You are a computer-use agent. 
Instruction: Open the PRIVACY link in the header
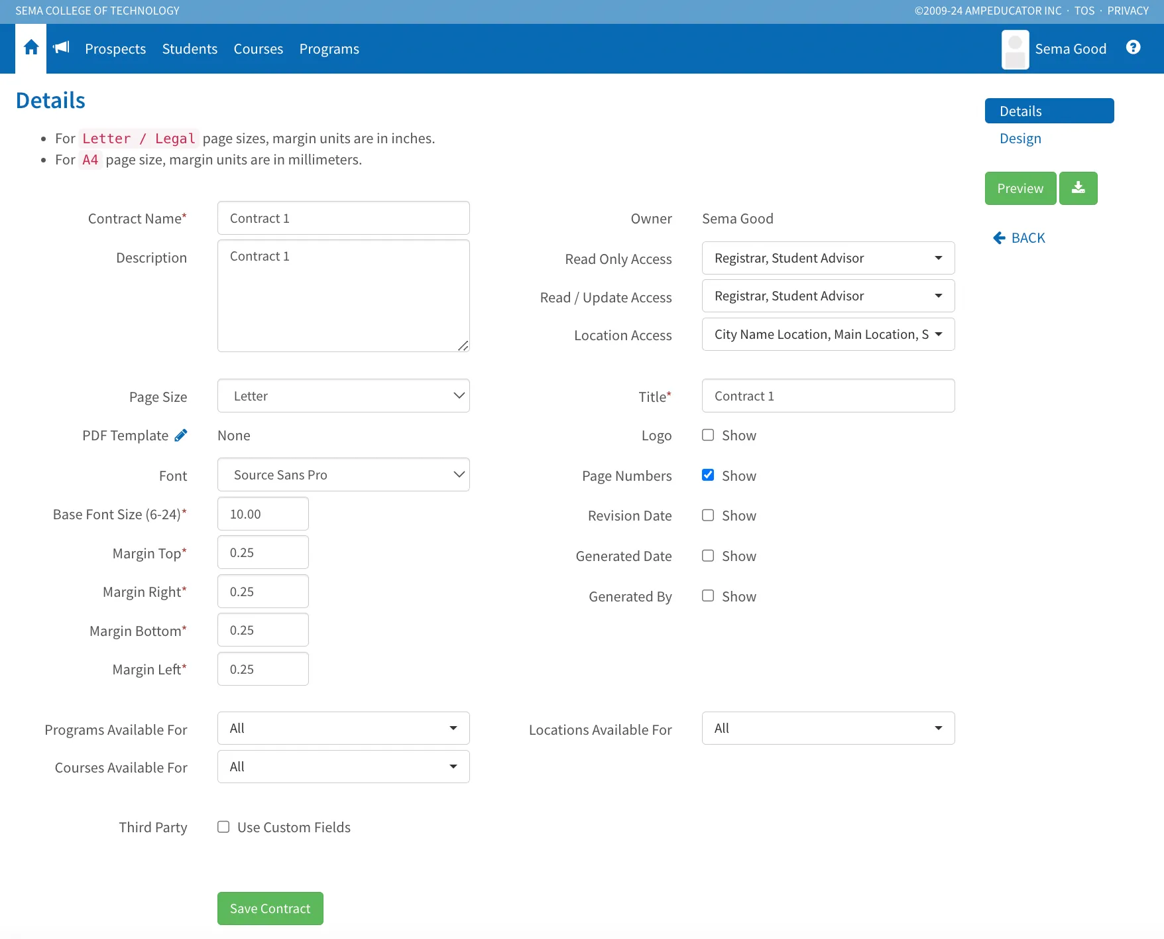tap(1128, 11)
